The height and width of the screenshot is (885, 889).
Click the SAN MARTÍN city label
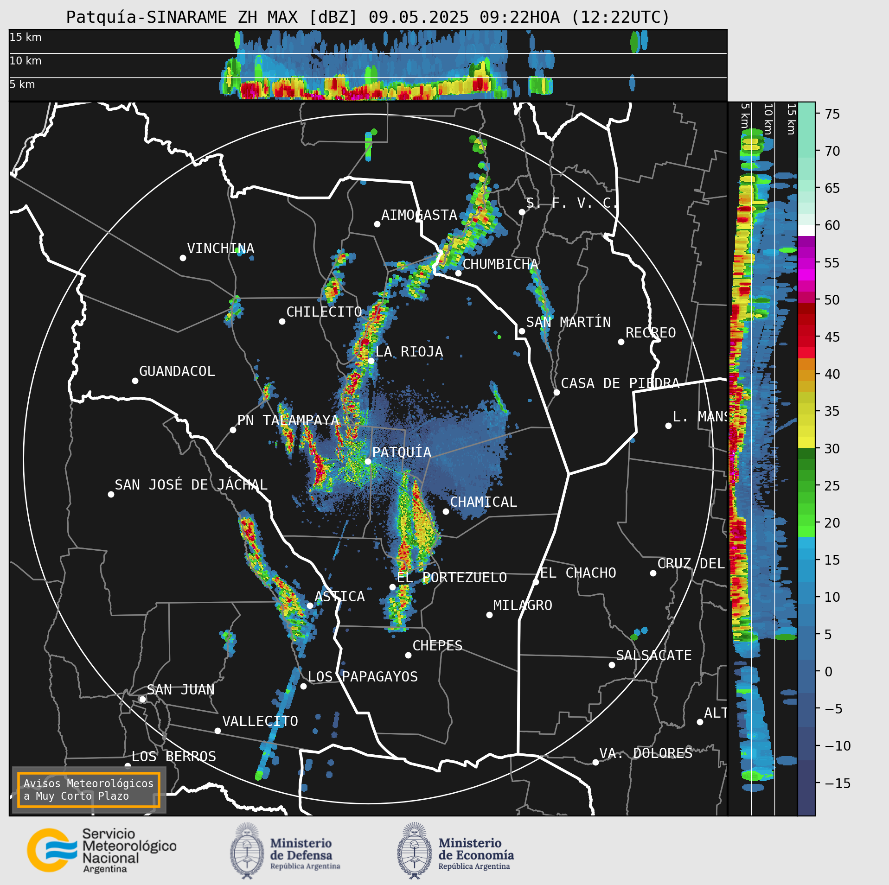point(569,322)
